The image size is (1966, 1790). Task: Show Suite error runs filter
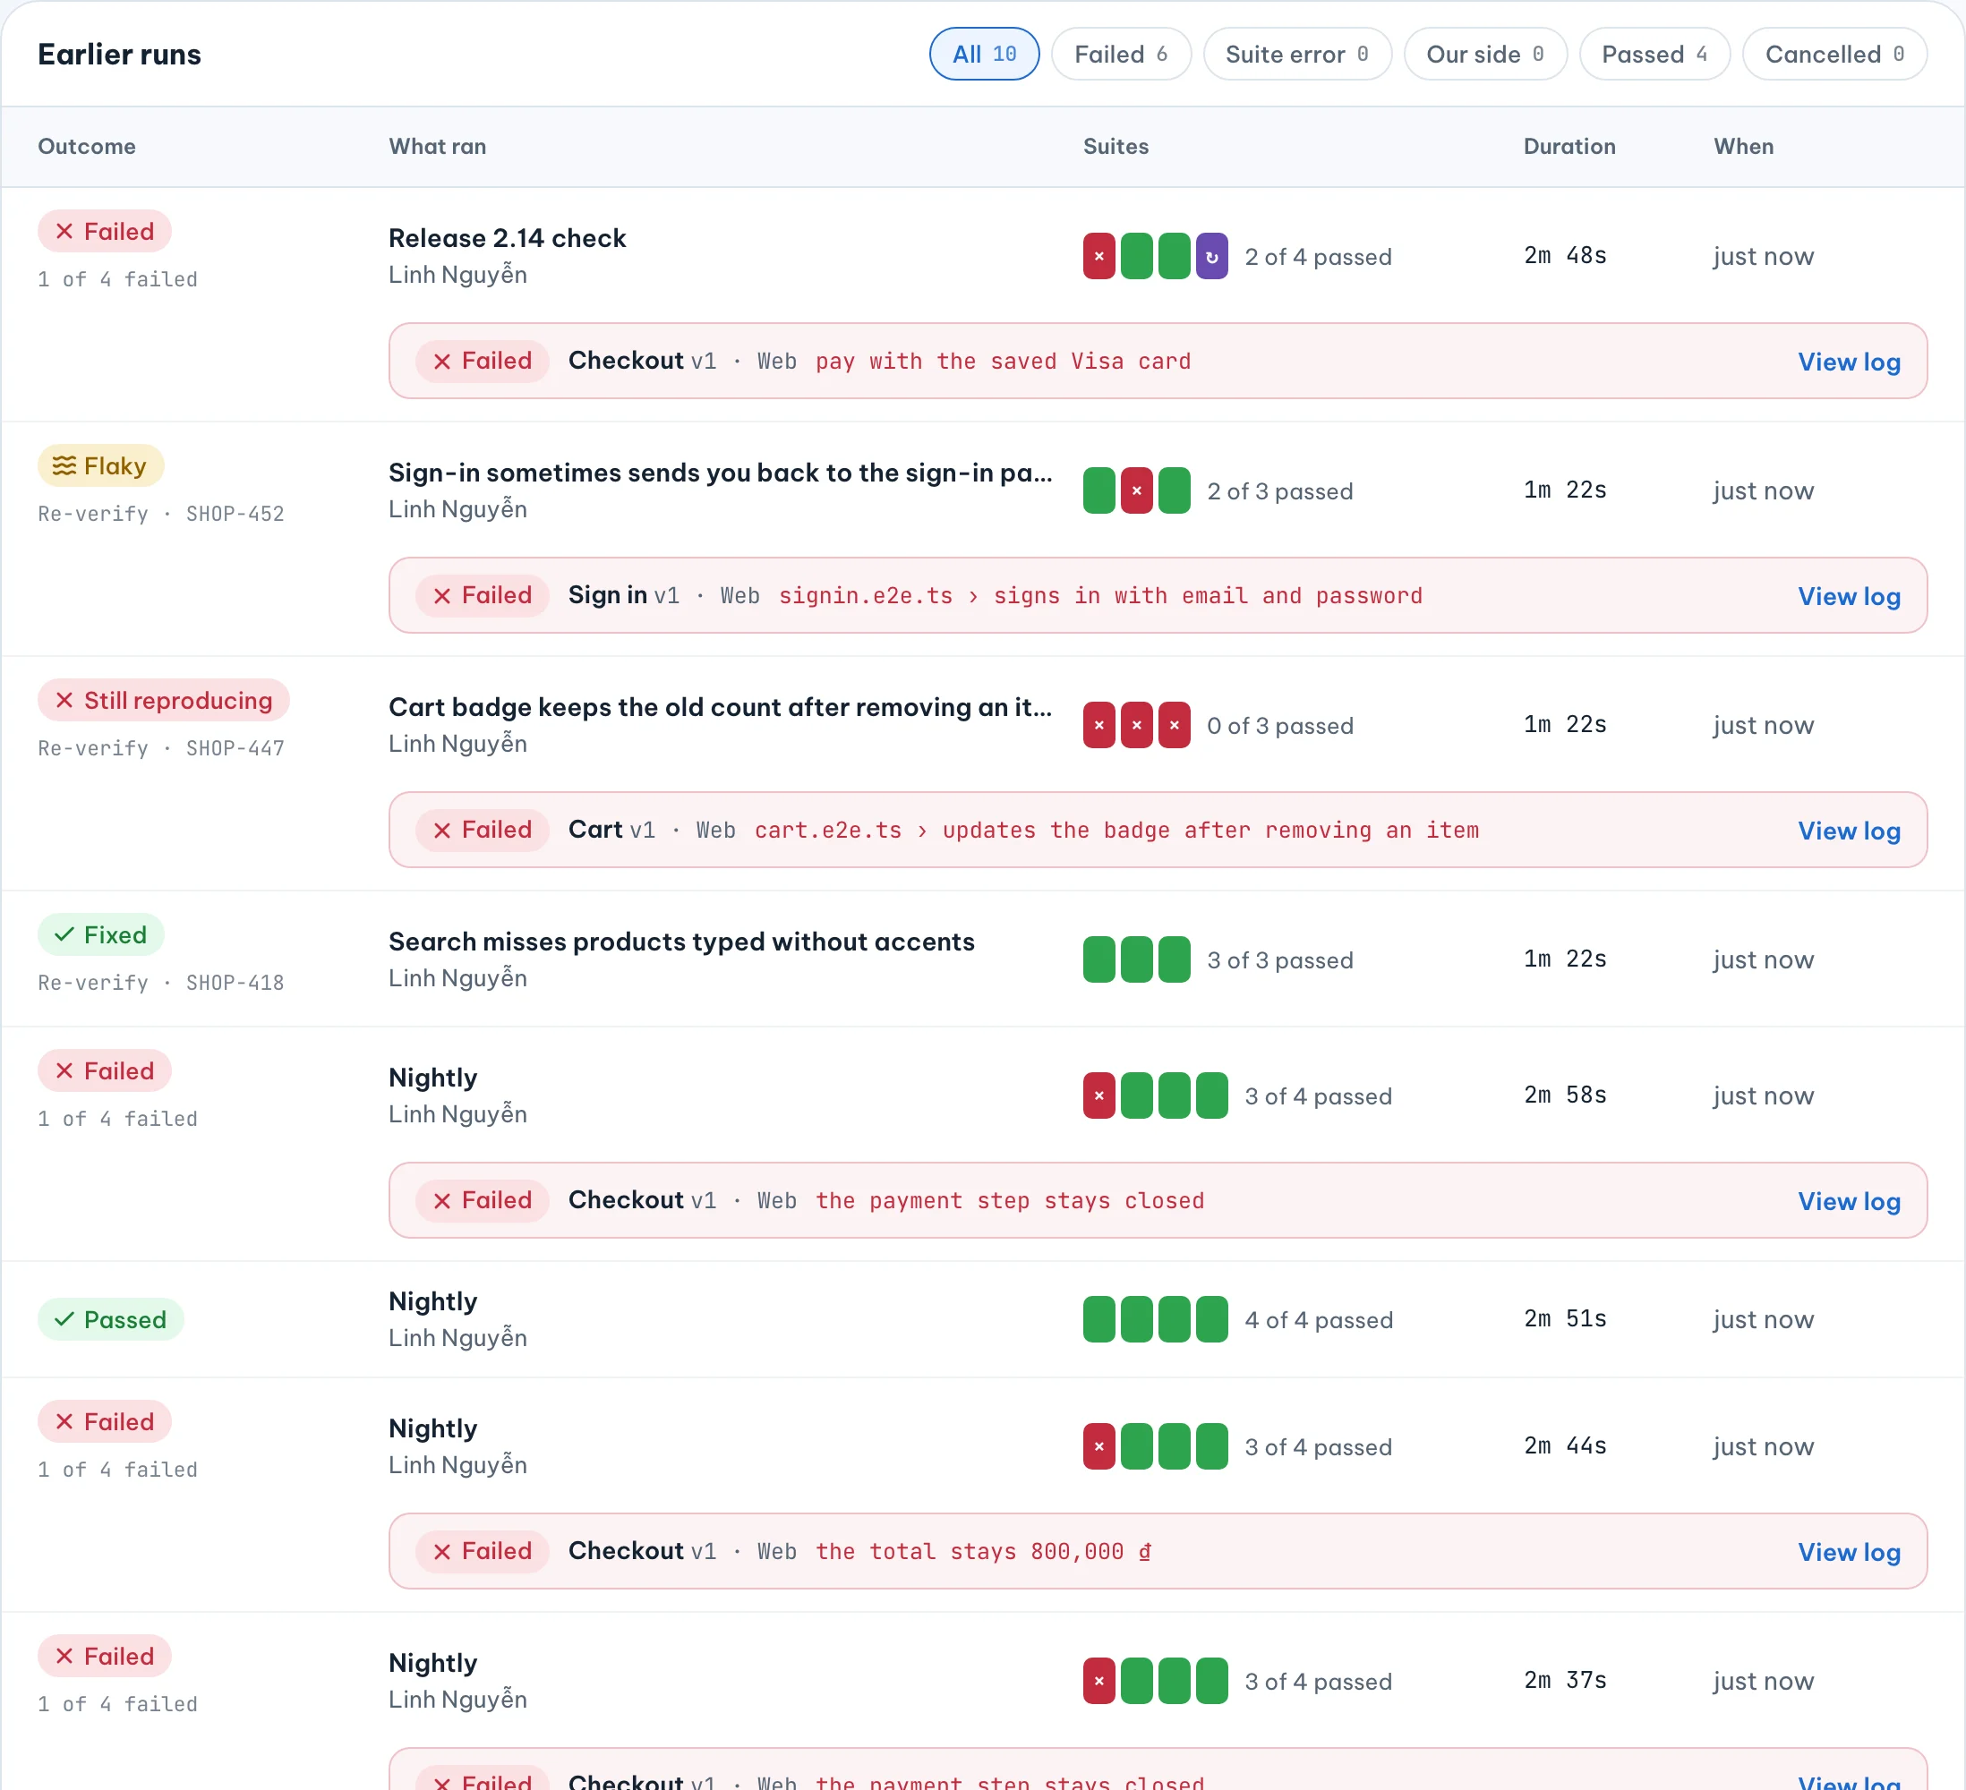[1297, 55]
